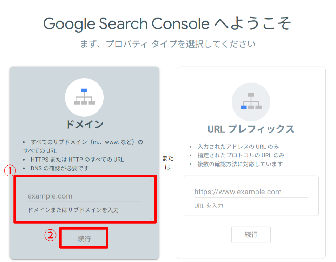Image resolution: width=336 pixels, height=262 pixels.
Task: Click the または text between the cards
Action: point(168,163)
